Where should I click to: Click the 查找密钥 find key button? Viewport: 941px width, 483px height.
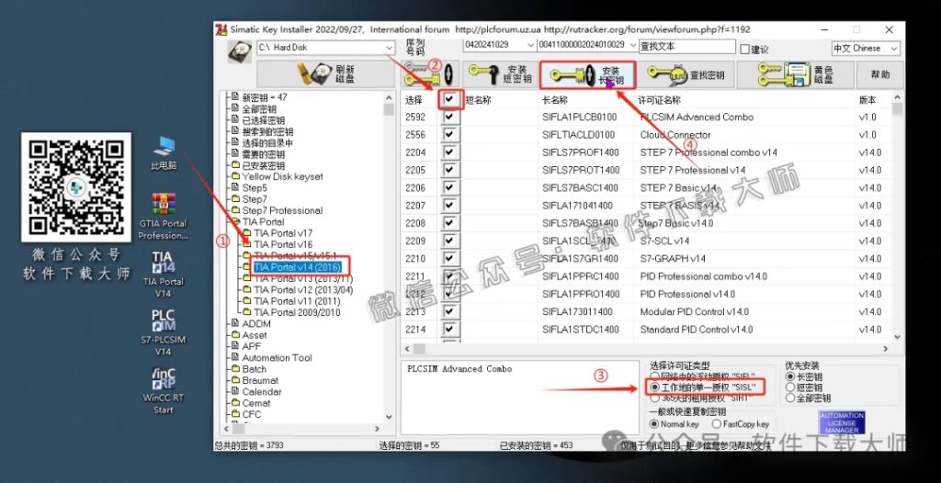point(686,74)
